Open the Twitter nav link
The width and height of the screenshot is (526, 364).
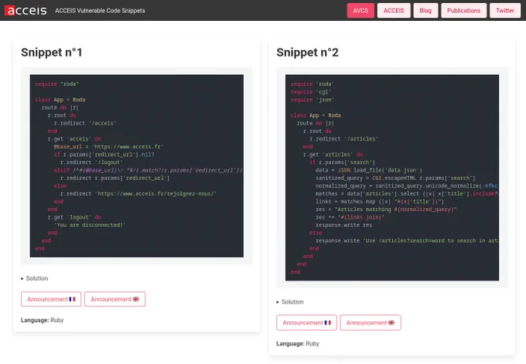[505, 10]
